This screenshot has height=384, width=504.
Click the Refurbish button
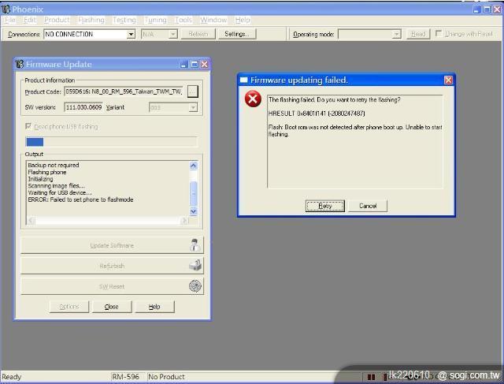(x=112, y=266)
